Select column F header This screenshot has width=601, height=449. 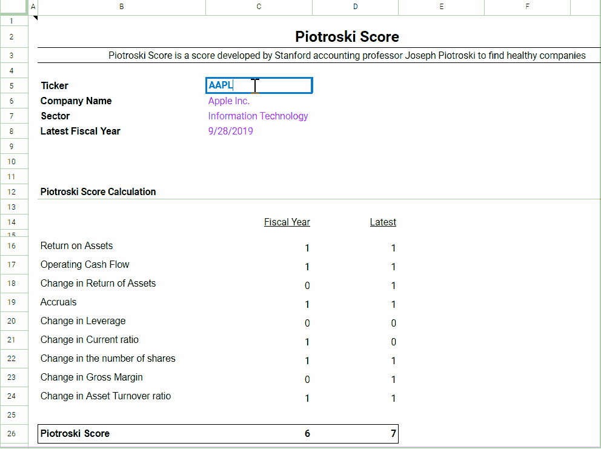coord(528,7)
